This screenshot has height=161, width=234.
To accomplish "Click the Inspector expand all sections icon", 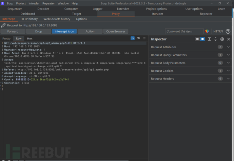I will coord(209,39).
